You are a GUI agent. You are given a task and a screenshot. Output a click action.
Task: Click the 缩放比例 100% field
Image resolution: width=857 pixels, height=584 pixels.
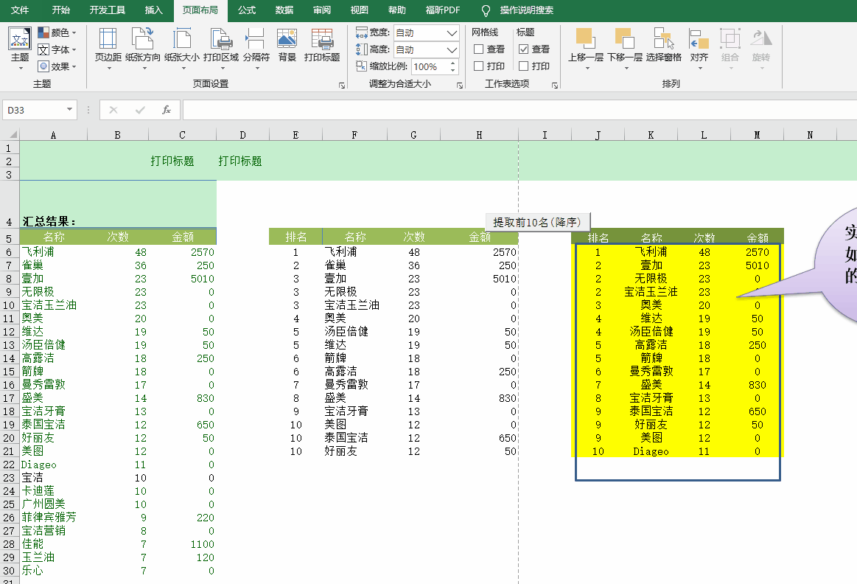point(430,66)
